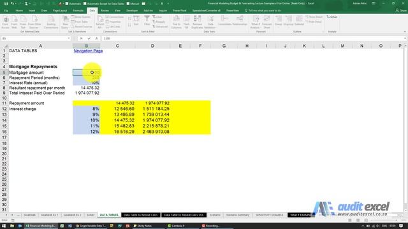Click From Table in Get & Transform
Screen dimensions: 408x229
79,22
